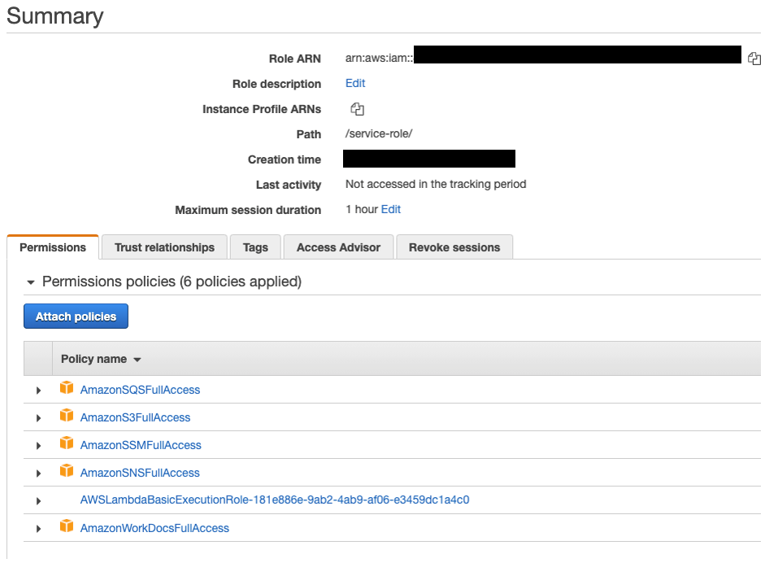Click the Attach policies button

pyautogui.click(x=76, y=316)
